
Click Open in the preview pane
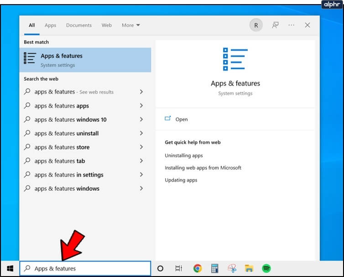[x=182, y=120]
